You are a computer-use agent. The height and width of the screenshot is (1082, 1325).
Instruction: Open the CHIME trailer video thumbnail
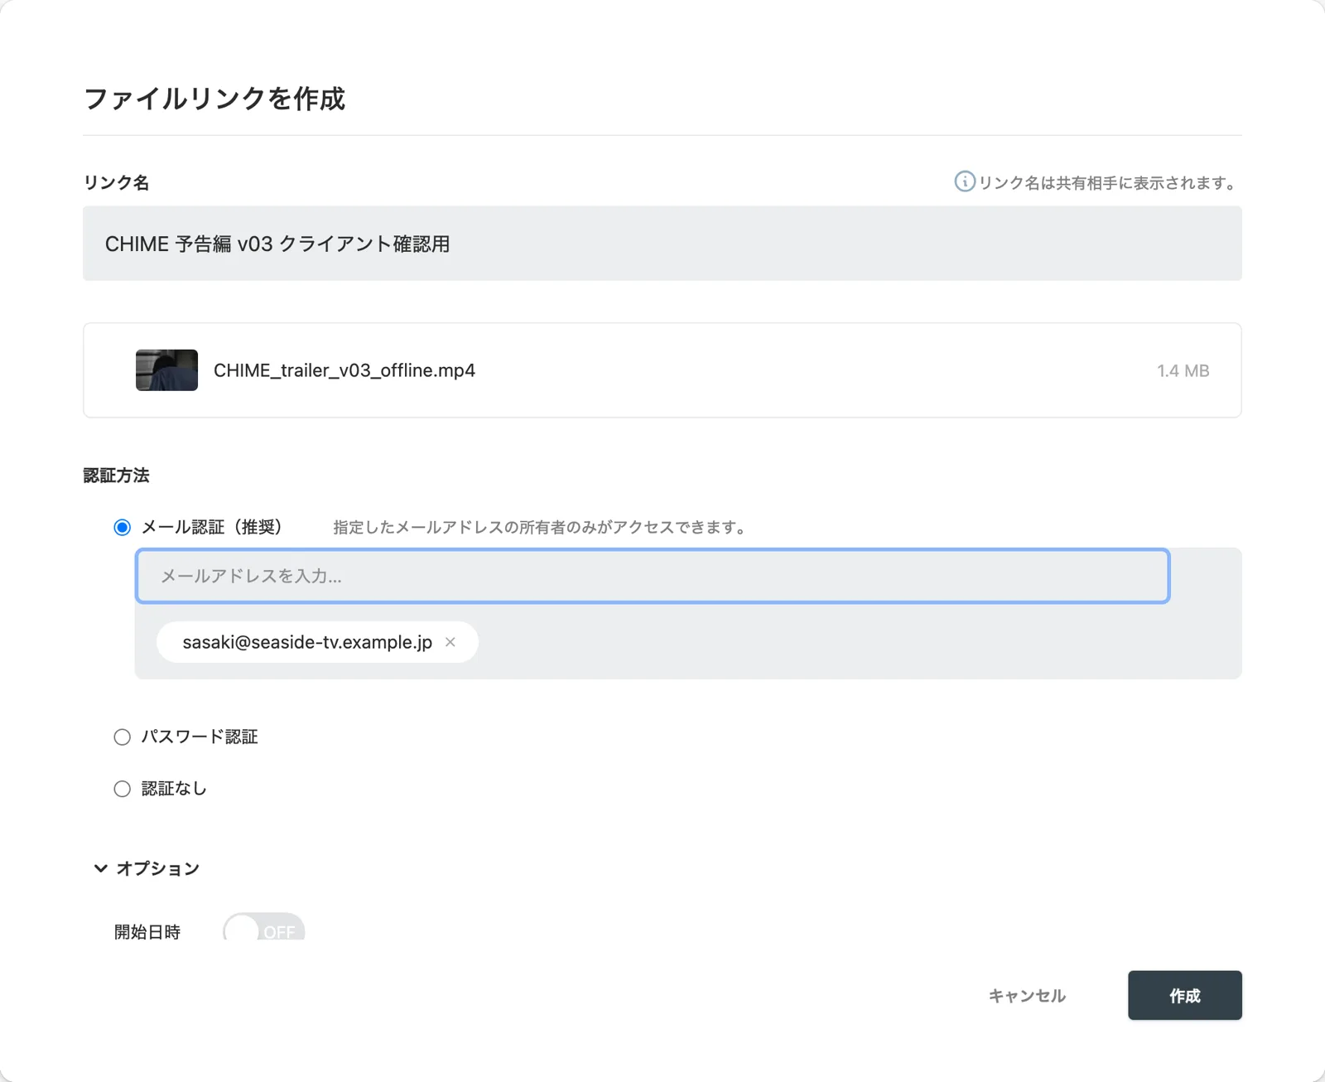[166, 370]
